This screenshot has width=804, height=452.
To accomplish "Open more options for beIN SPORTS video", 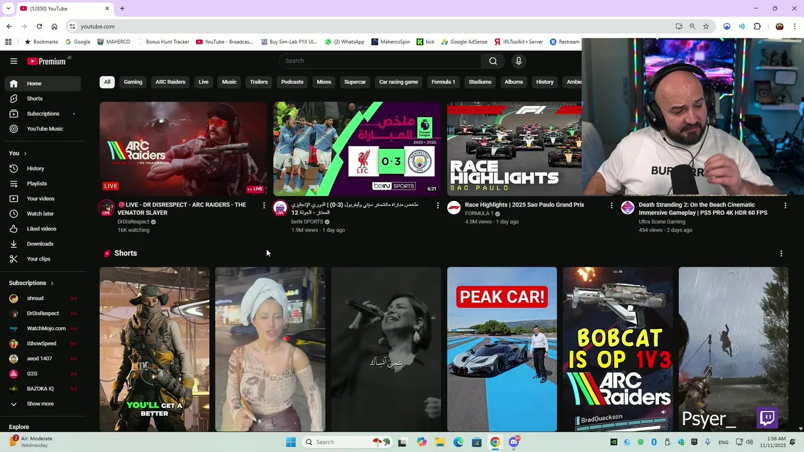I will [438, 205].
